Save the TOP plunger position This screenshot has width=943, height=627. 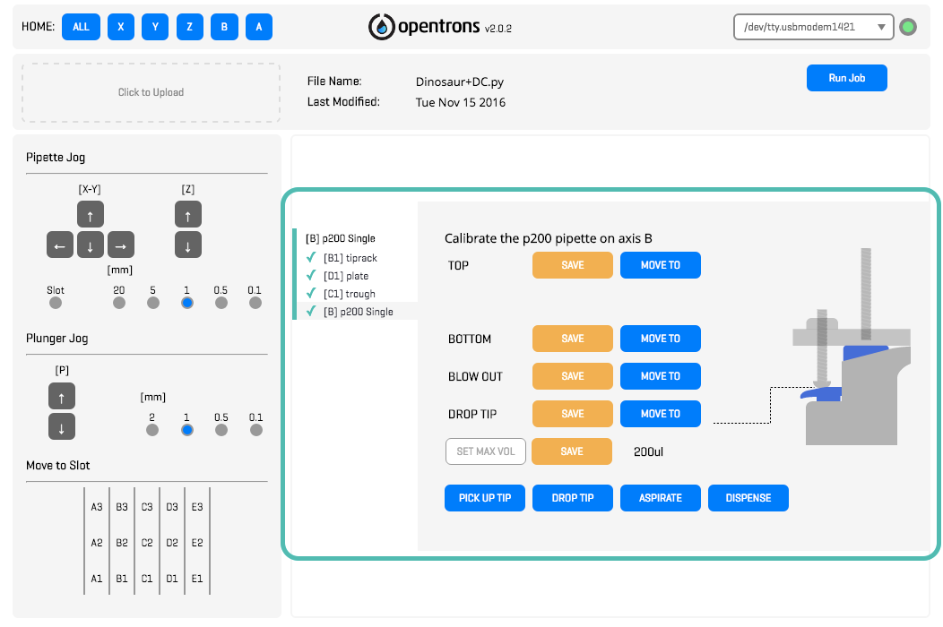tap(572, 265)
